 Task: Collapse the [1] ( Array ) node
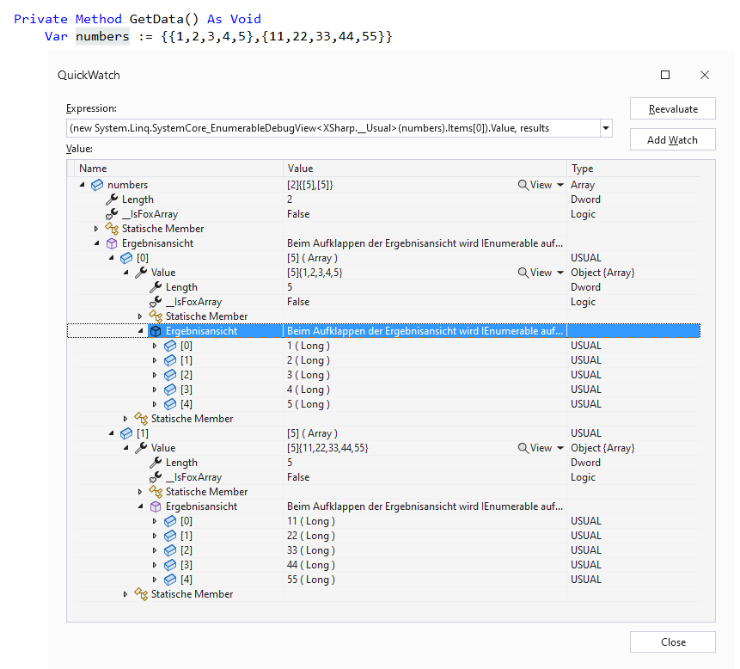click(112, 433)
